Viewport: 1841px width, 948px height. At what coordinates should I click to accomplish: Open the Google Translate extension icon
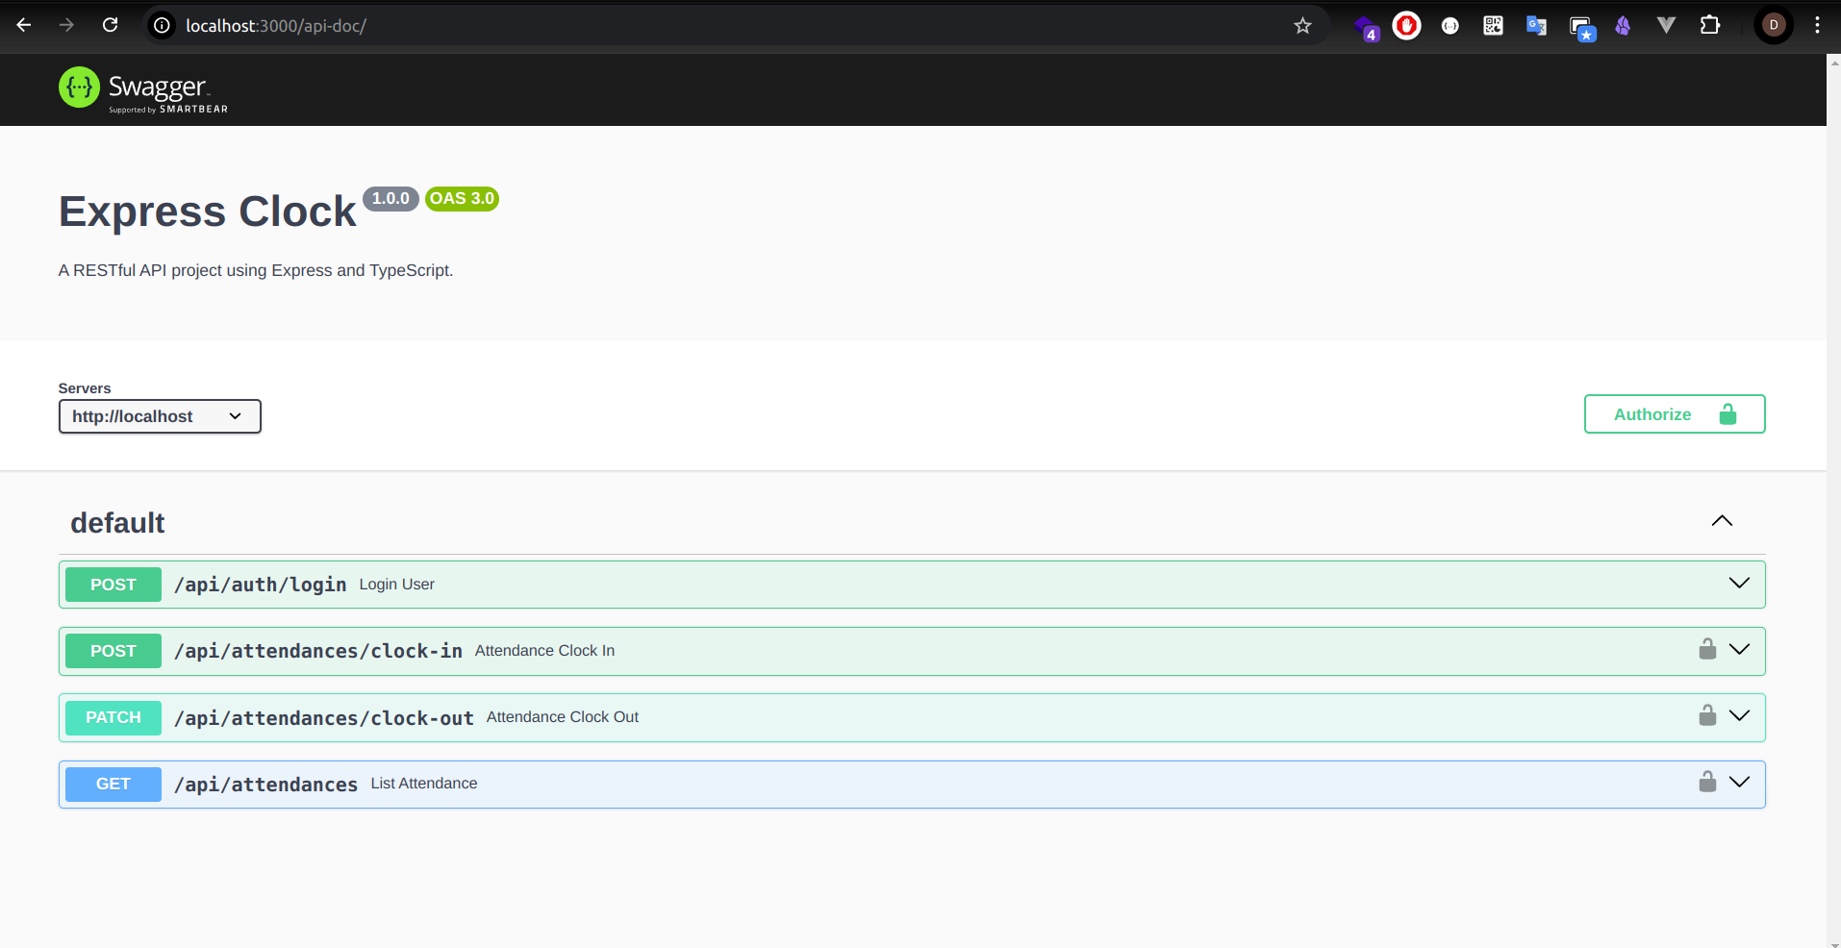(1536, 25)
